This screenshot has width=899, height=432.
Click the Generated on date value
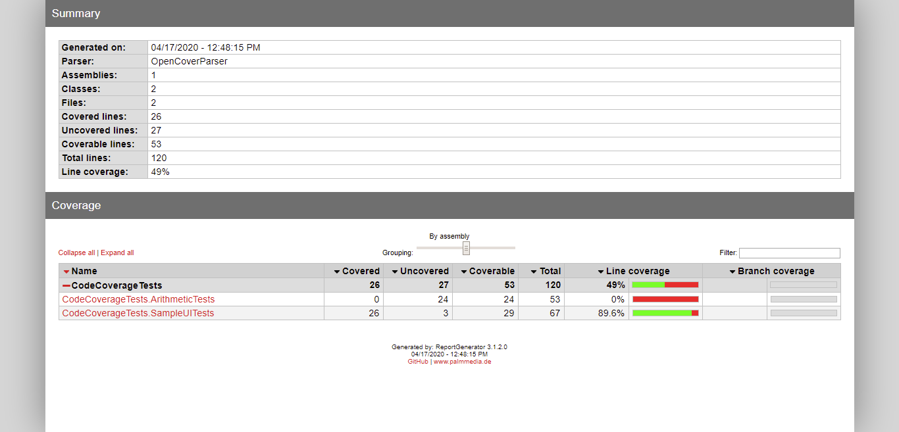(x=205, y=47)
